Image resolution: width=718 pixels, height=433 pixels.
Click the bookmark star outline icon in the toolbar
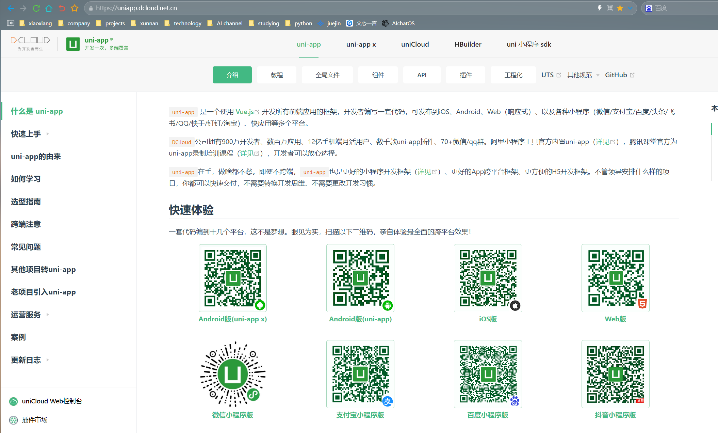coord(75,8)
